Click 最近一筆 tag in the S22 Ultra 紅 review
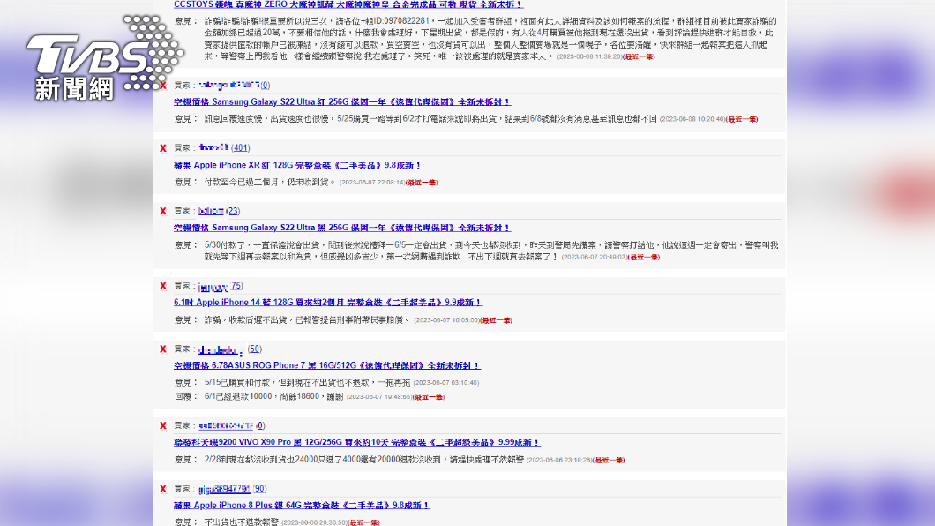This screenshot has height=526, width=935. (x=742, y=119)
